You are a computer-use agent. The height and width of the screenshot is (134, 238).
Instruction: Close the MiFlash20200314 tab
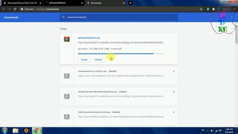[x=82, y=3]
